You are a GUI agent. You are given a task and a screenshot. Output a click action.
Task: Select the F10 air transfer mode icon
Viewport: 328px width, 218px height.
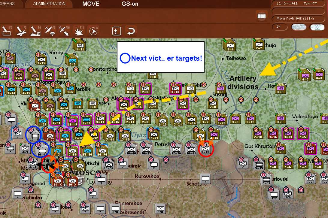tap(64, 31)
